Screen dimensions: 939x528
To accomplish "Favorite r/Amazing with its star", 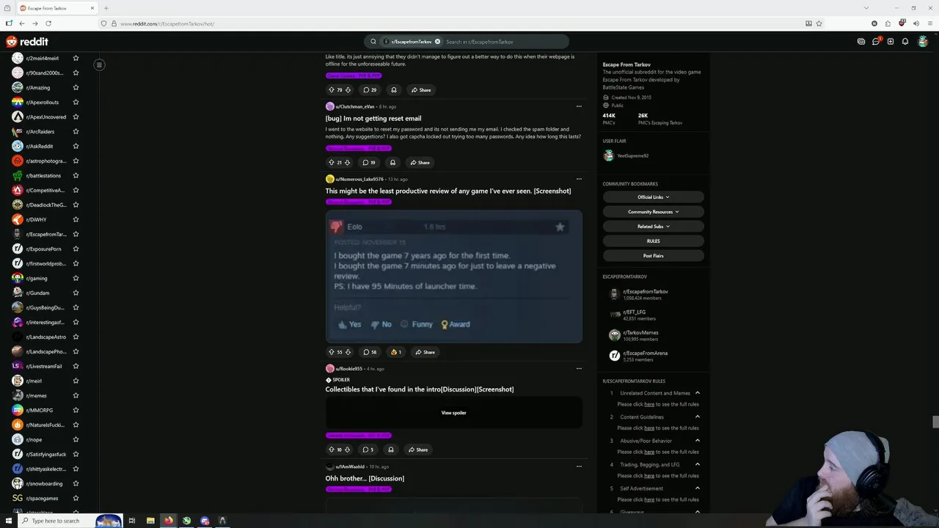I will (76, 87).
